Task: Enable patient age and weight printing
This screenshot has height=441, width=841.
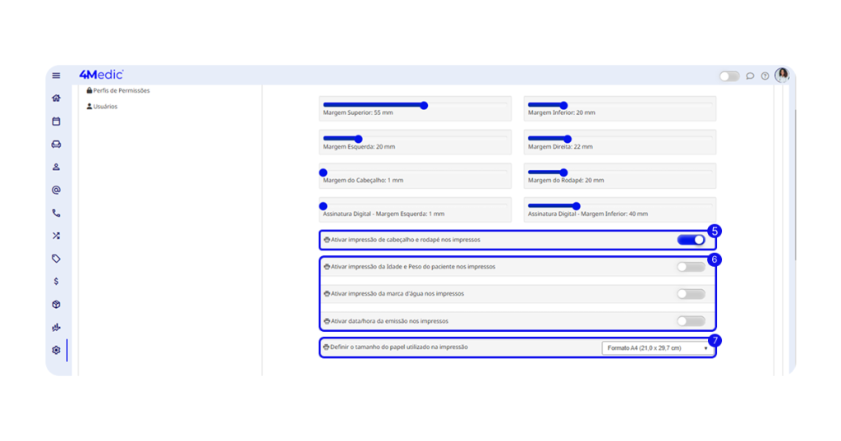Action: (691, 267)
